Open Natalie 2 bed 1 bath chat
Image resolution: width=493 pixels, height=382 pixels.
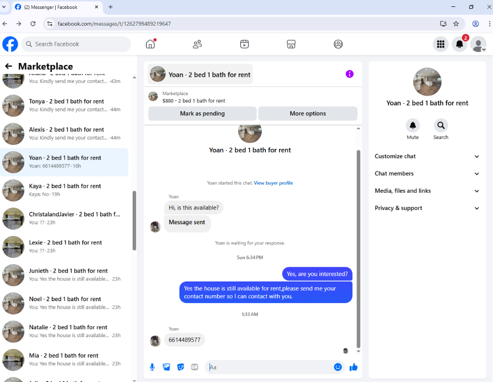pos(65,332)
